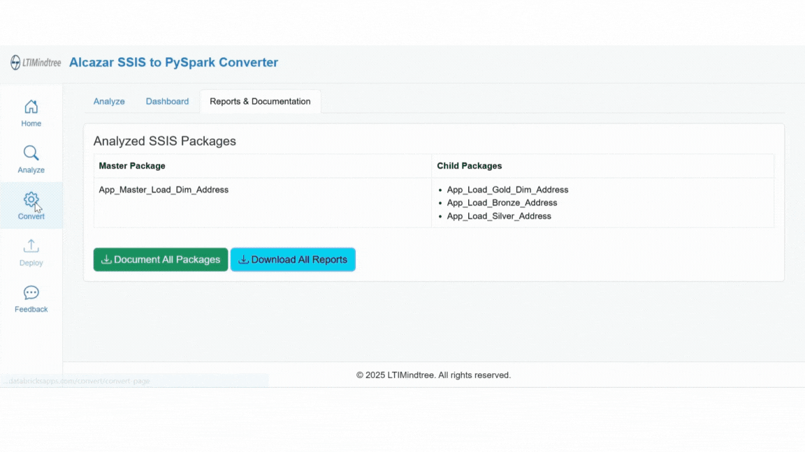Select App_Load_Bronze_Address child package
The image size is (805, 452).
(x=502, y=203)
